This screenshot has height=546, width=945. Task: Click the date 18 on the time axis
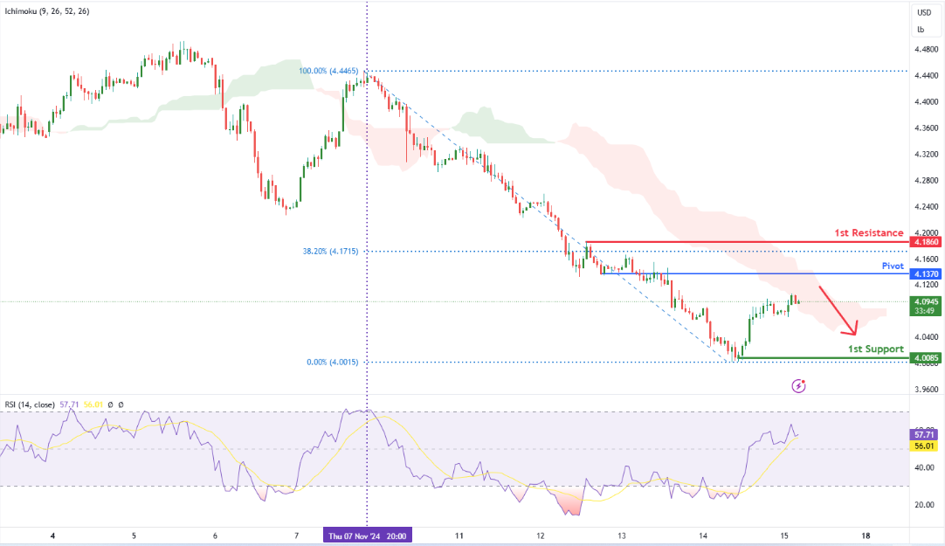866,536
